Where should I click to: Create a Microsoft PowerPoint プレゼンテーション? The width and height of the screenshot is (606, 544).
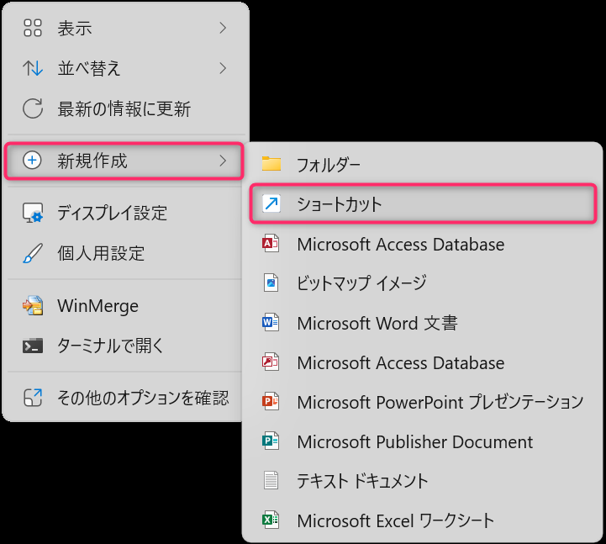tap(424, 402)
